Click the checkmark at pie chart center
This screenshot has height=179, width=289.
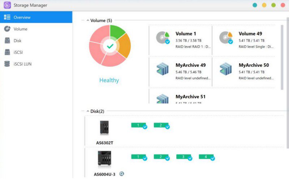tap(110, 46)
